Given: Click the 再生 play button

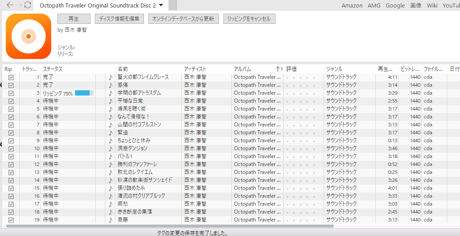Looking at the screenshot, I should [x=74, y=19].
